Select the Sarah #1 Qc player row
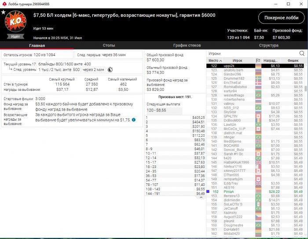The image size is (308, 239). (x=255, y=154)
